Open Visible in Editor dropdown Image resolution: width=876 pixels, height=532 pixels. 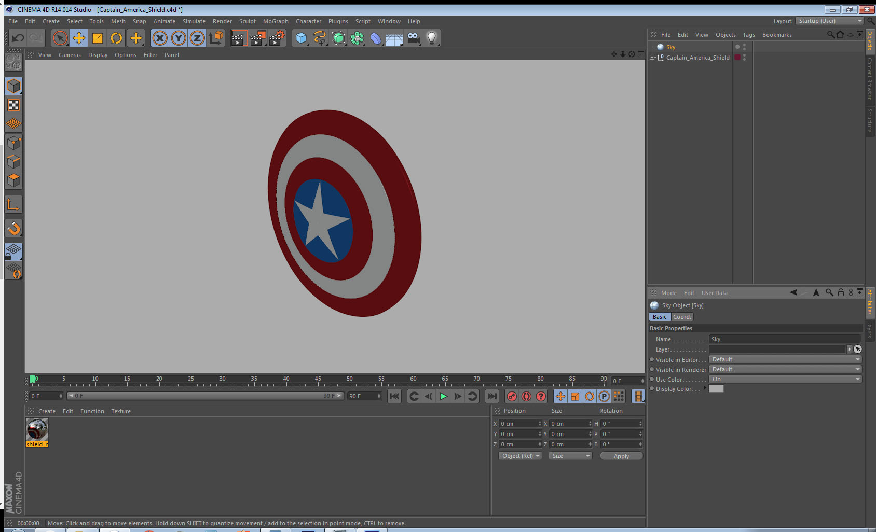[785, 359]
